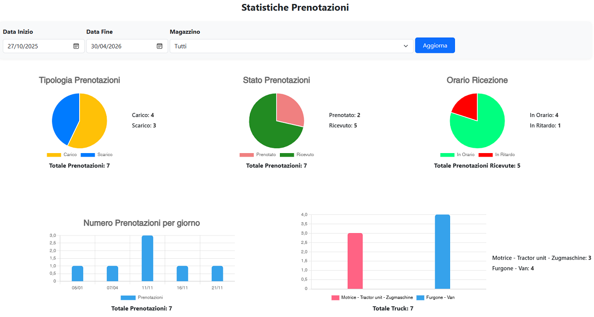Toggle the In Orario legend swatch
Image resolution: width=594 pixels, height=317 pixels.
(447, 155)
